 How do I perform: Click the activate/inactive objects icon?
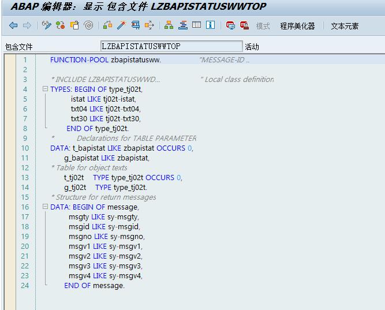61,25
